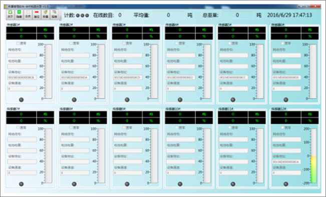The width and height of the screenshot is (326, 197).
Task: Click the level gauge bar of 传感器1#
Action: (49, 71)
